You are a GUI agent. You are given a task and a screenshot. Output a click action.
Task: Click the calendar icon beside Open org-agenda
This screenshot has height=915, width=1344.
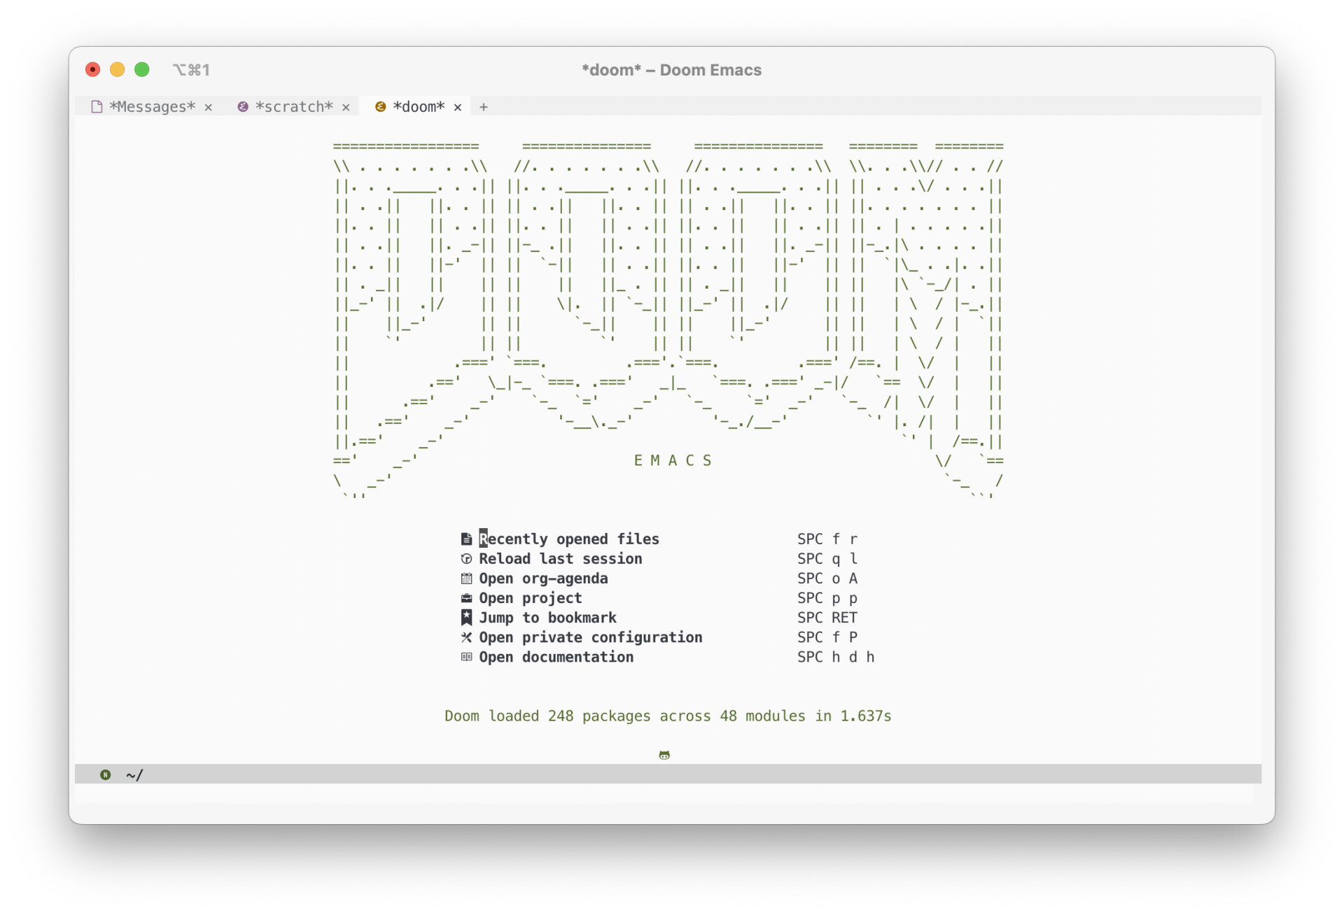coord(466,578)
